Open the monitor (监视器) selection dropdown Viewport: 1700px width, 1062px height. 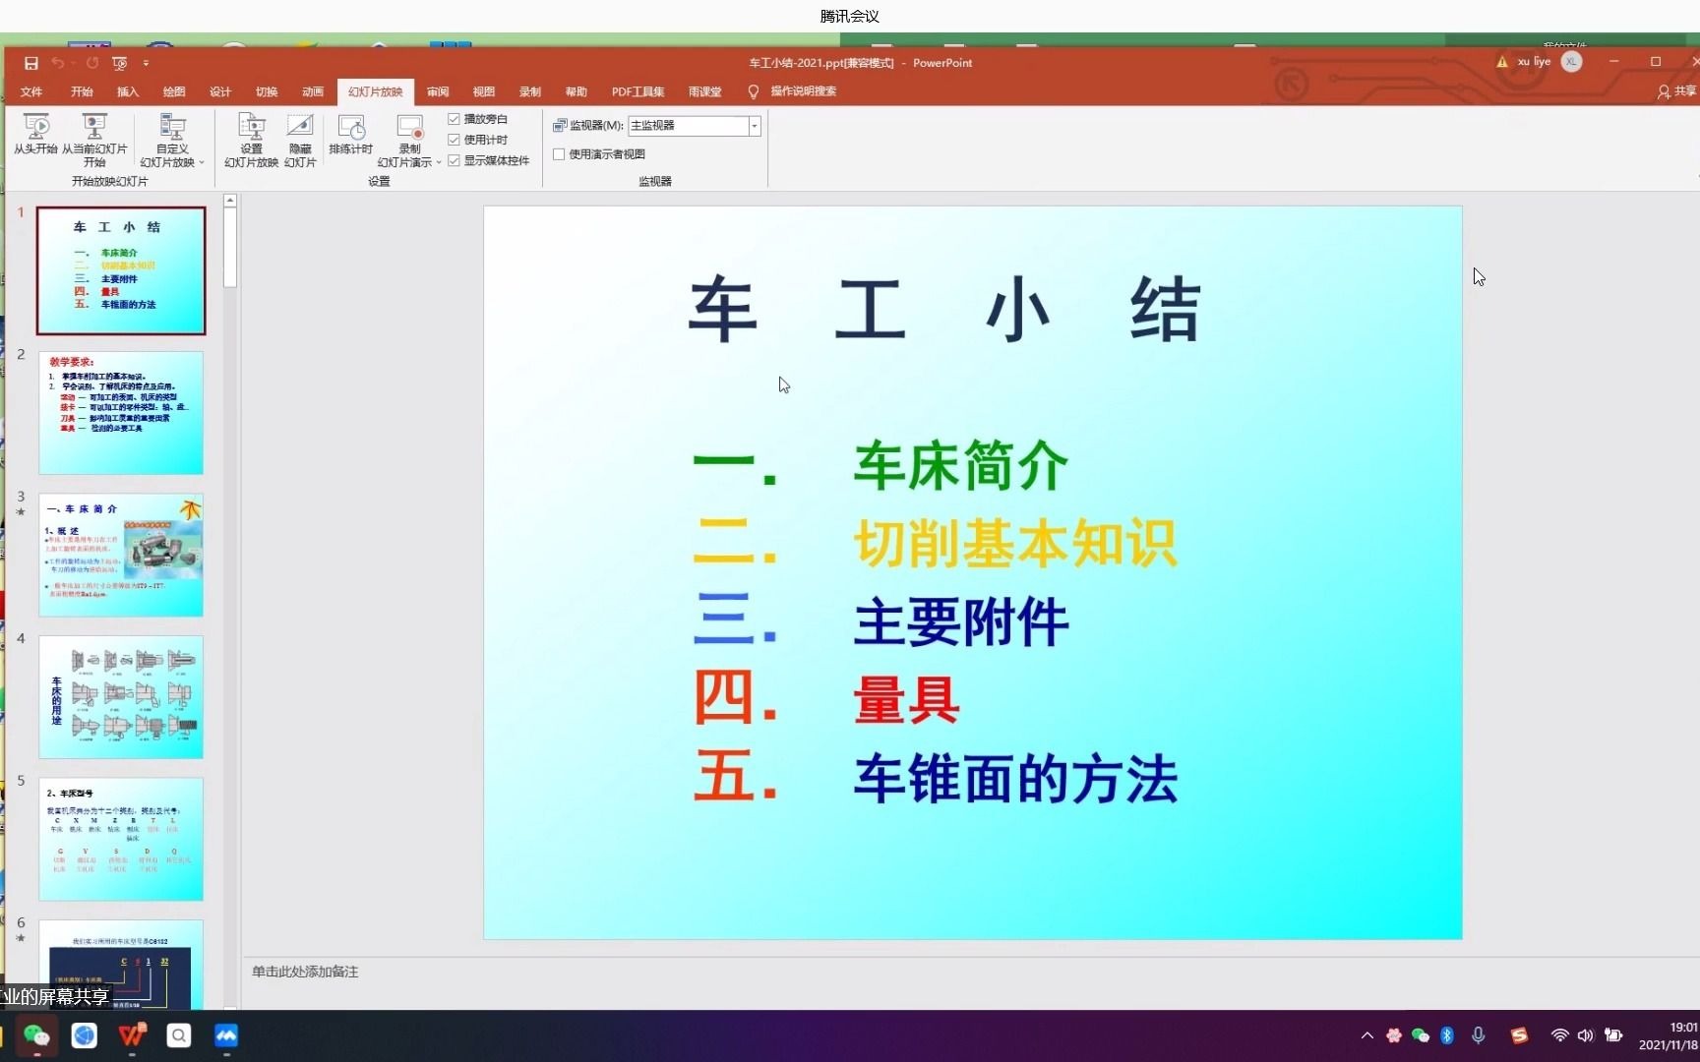[x=755, y=126]
